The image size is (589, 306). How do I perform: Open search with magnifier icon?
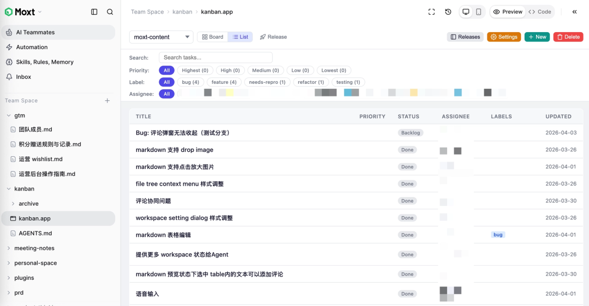[110, 12]
